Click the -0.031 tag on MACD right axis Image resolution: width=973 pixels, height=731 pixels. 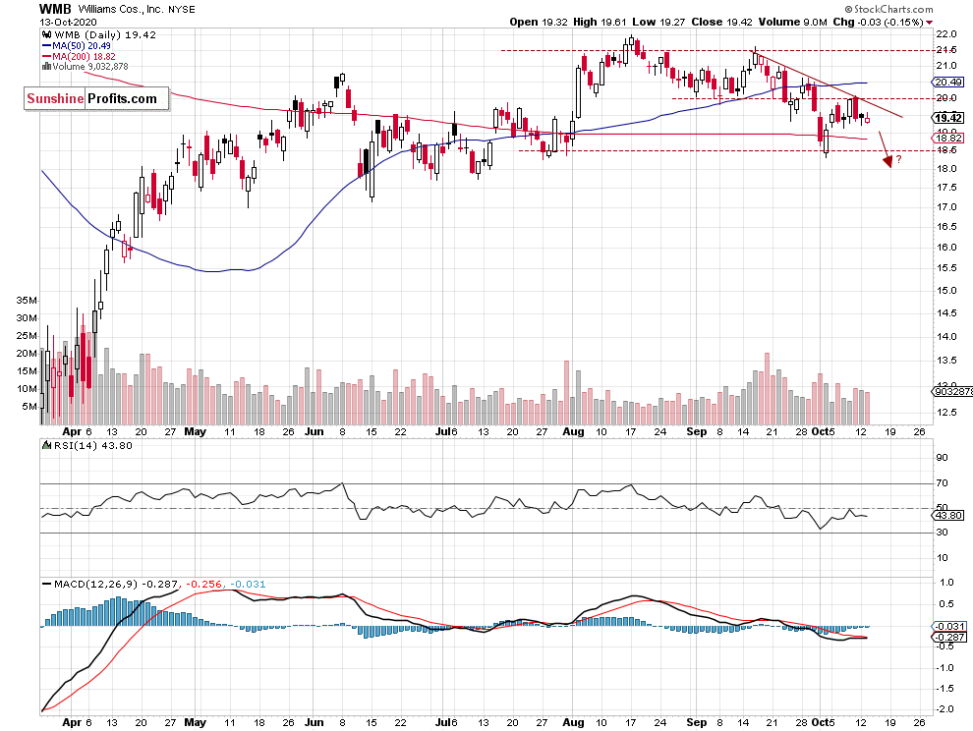949,626
